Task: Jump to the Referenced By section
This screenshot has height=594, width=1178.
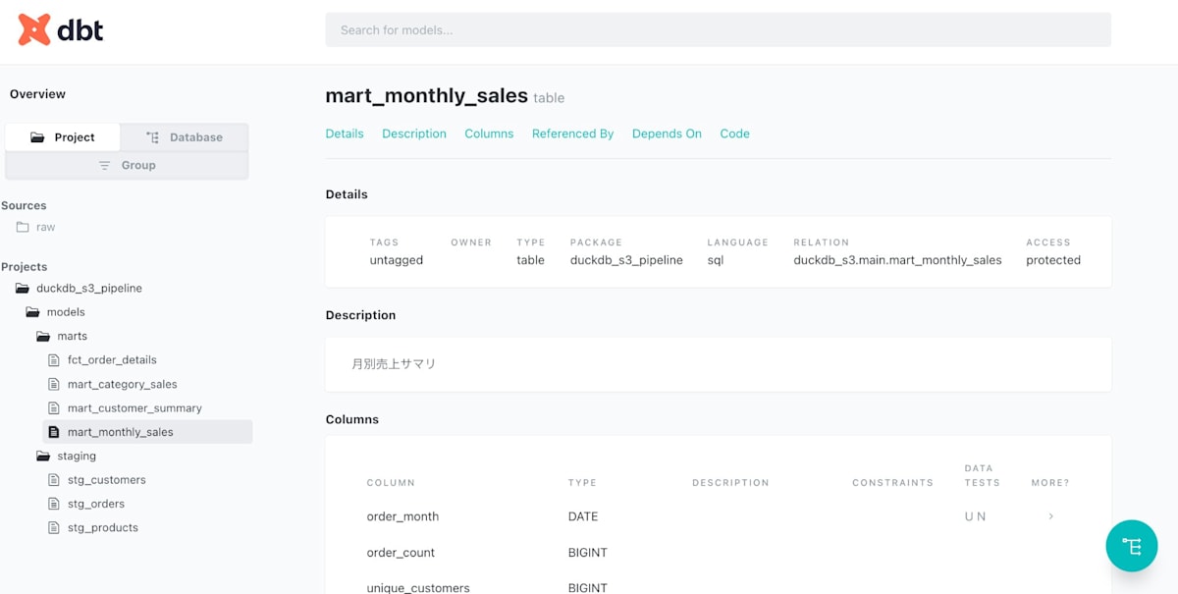Action: point(572,134)
